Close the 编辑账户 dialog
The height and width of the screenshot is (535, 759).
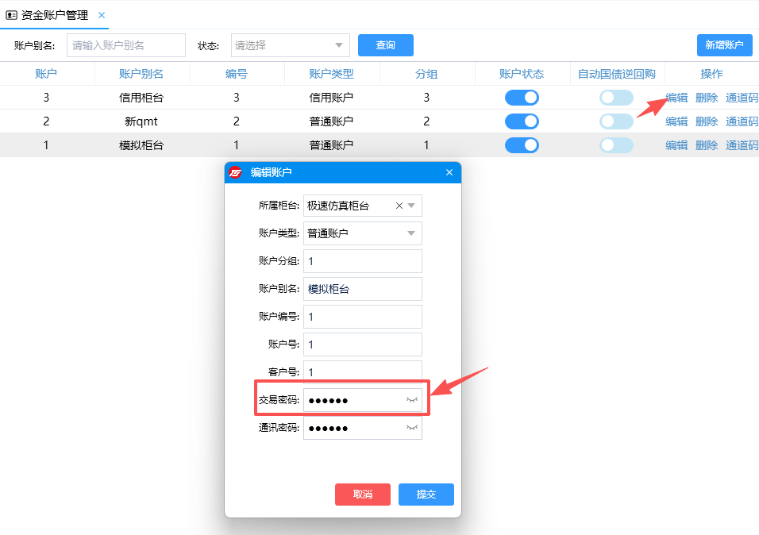point(449,172)
